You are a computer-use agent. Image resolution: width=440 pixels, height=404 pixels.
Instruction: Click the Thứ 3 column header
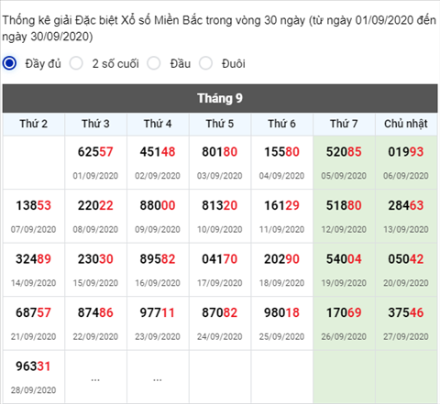(95, 124)
